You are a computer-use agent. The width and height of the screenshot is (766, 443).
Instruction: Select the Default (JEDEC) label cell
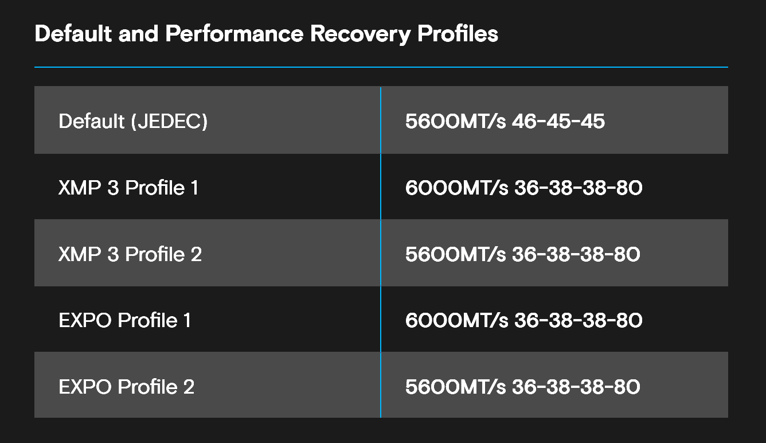[133, 121]
